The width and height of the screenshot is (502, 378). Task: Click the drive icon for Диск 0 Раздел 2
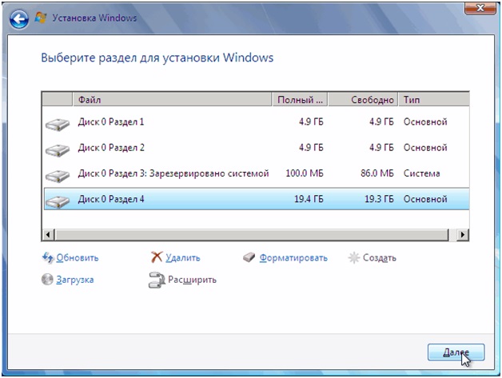coord(57,149)
